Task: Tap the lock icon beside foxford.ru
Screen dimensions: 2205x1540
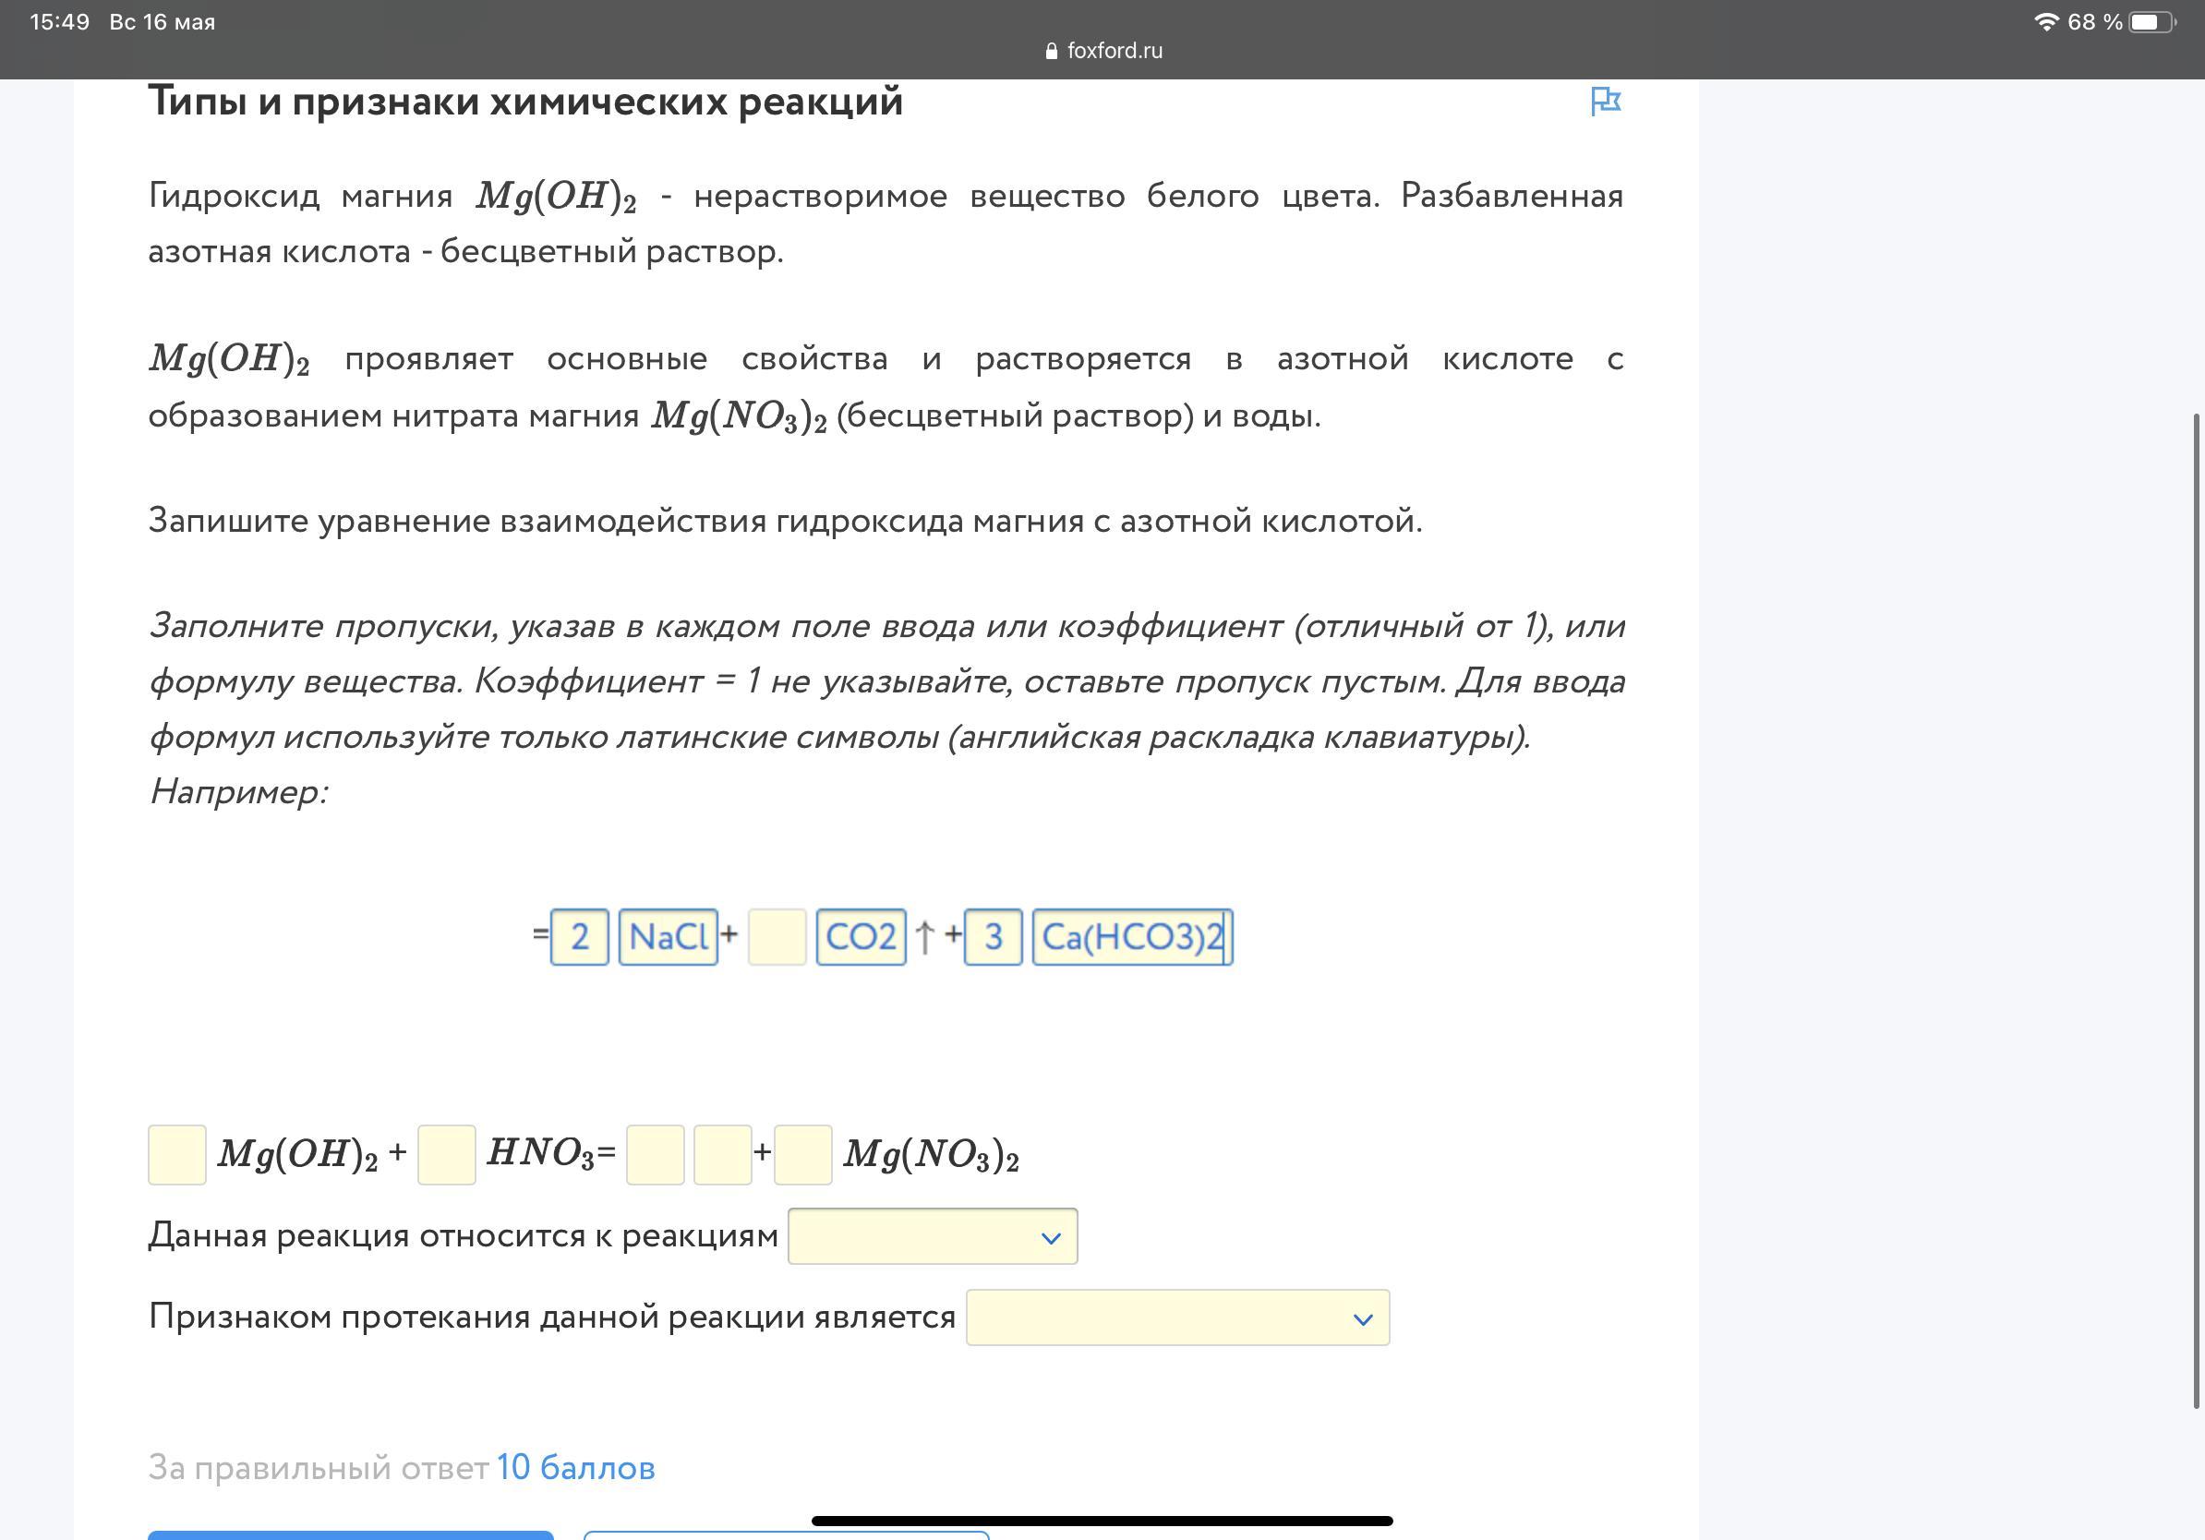Action: point(1052,51)
